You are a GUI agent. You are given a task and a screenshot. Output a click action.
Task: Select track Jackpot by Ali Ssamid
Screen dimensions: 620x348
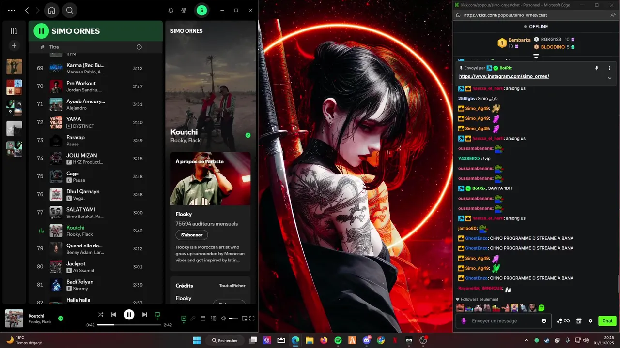(x=95, y=267)
